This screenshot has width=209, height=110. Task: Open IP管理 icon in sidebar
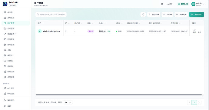[x=5, y=55]
